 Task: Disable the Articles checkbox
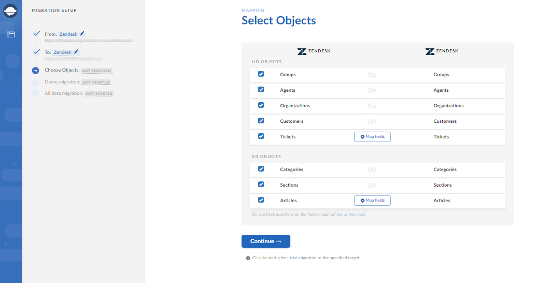click(x=261, y=200)
